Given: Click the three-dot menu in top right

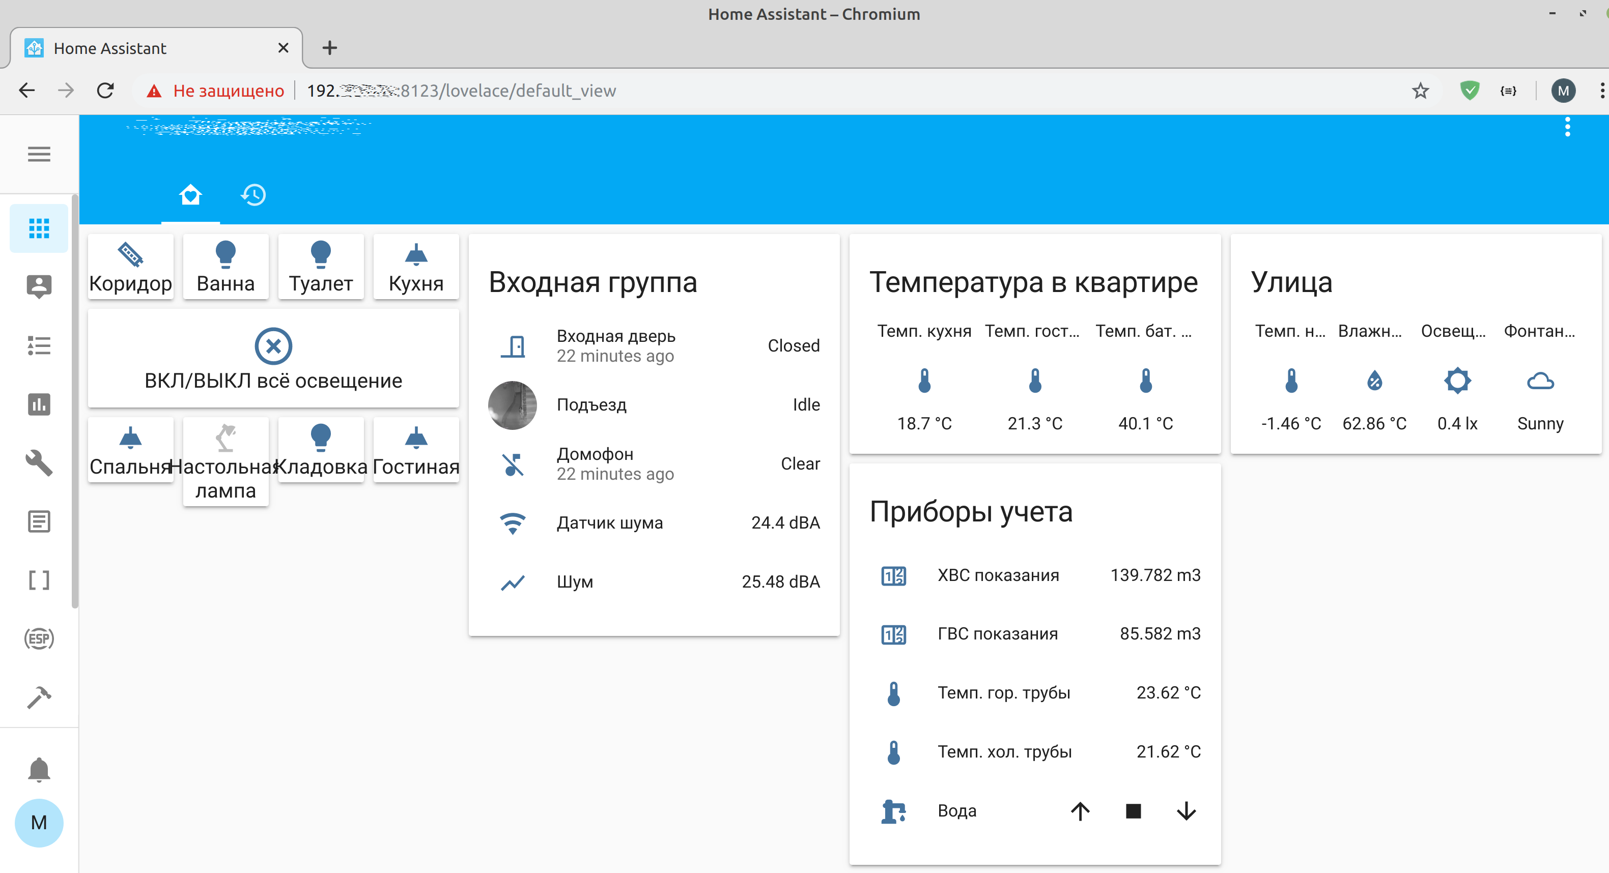Looking at the screenshot, I should point(1568,127).
